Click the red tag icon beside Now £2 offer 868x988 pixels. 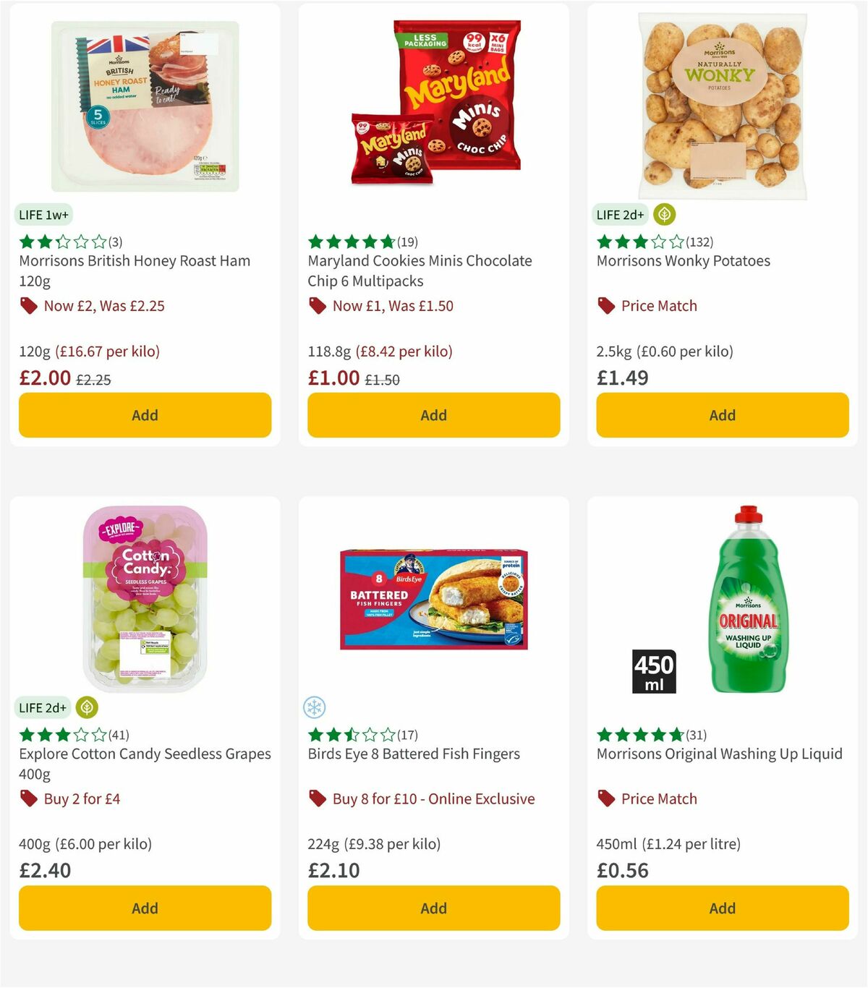[x=28, y=306]
